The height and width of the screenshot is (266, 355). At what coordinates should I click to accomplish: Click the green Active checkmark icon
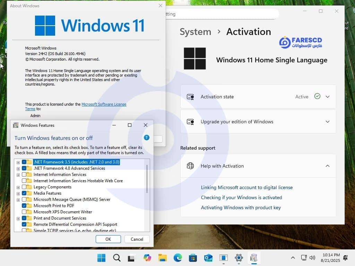[317, 96]
